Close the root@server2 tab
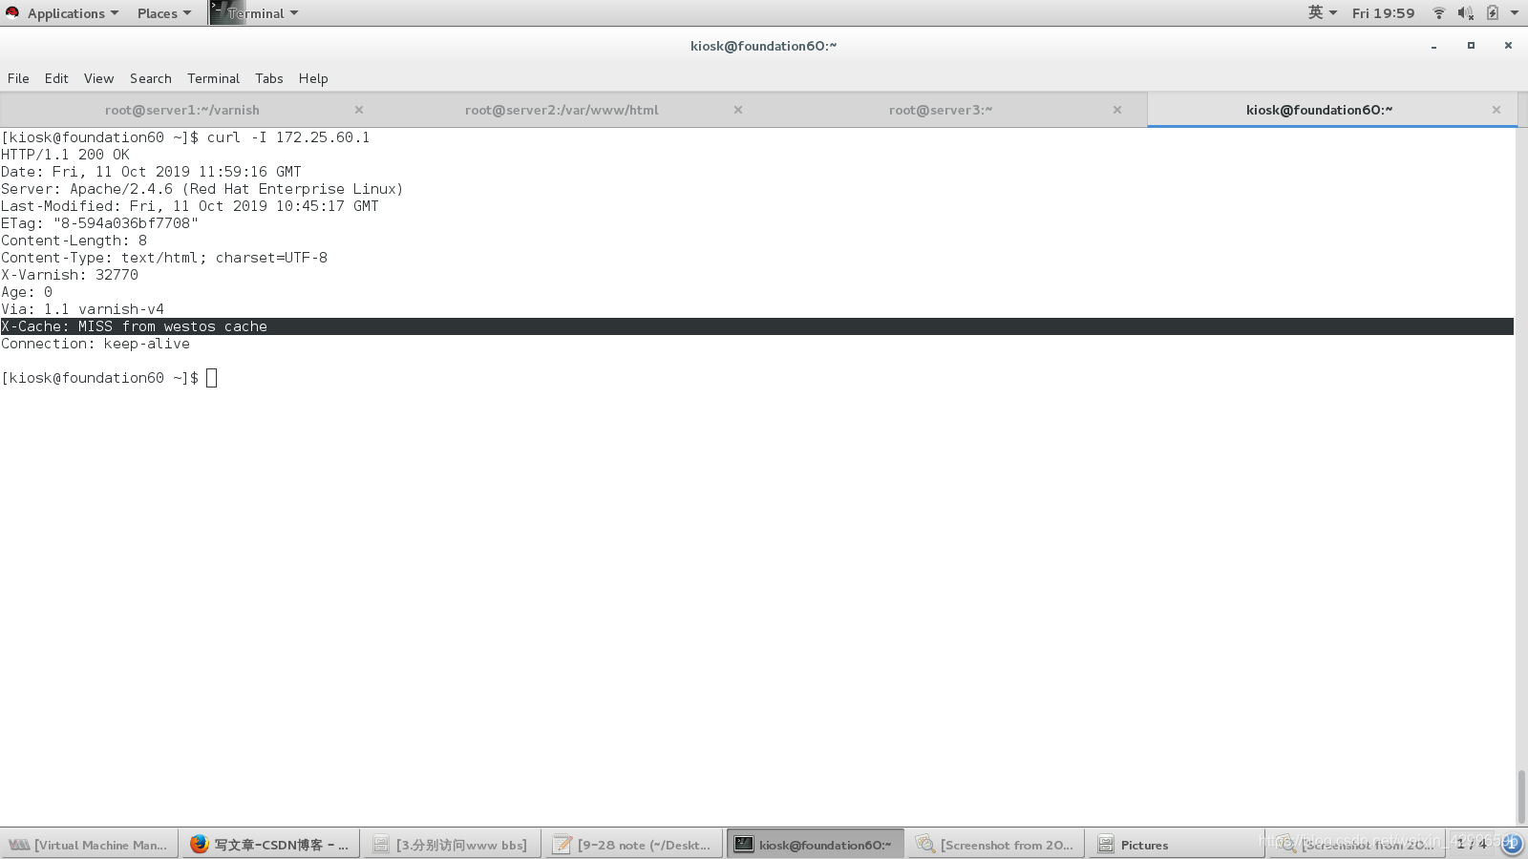1528x859 pixels. (738, 110)
